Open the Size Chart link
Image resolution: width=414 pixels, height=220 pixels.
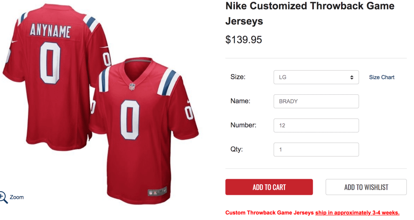click(382, 77)
